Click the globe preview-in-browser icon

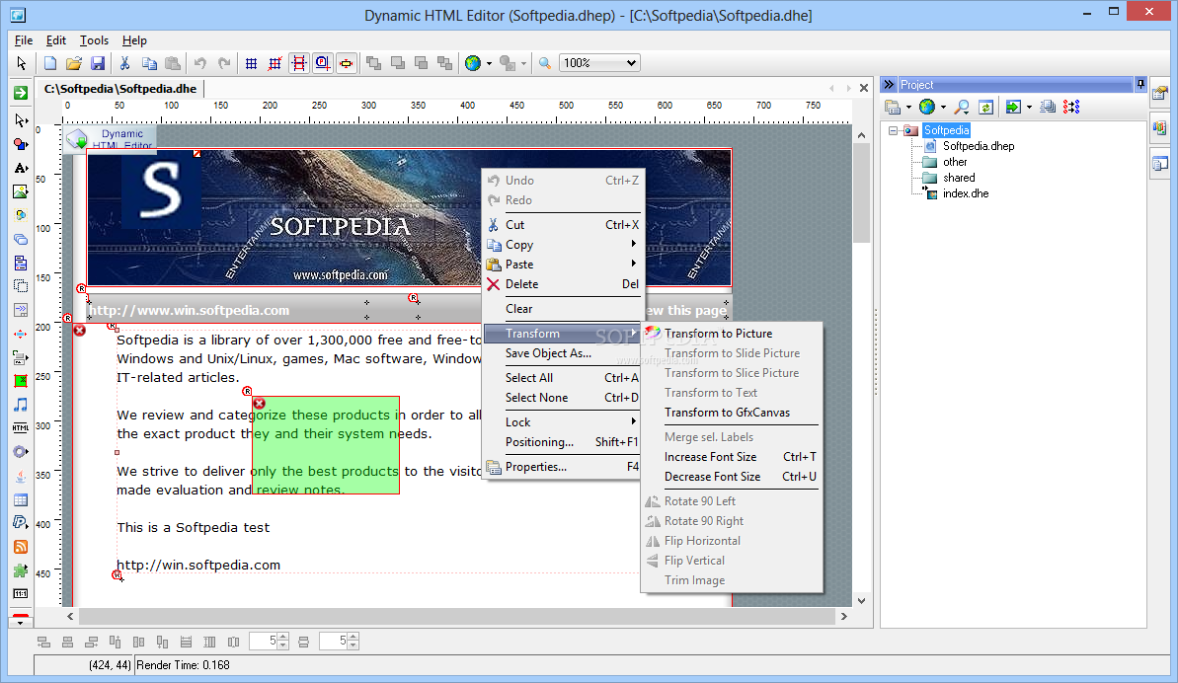[473, 64]
